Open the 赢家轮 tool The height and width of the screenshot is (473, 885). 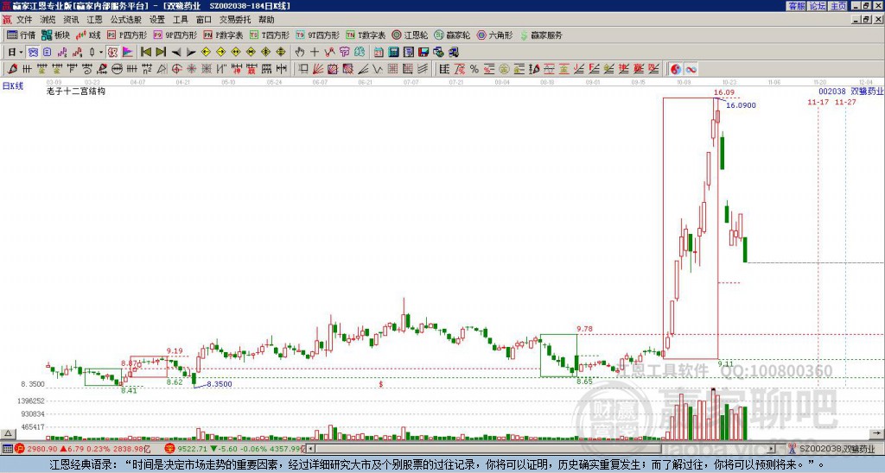click(x=452, y=35)
